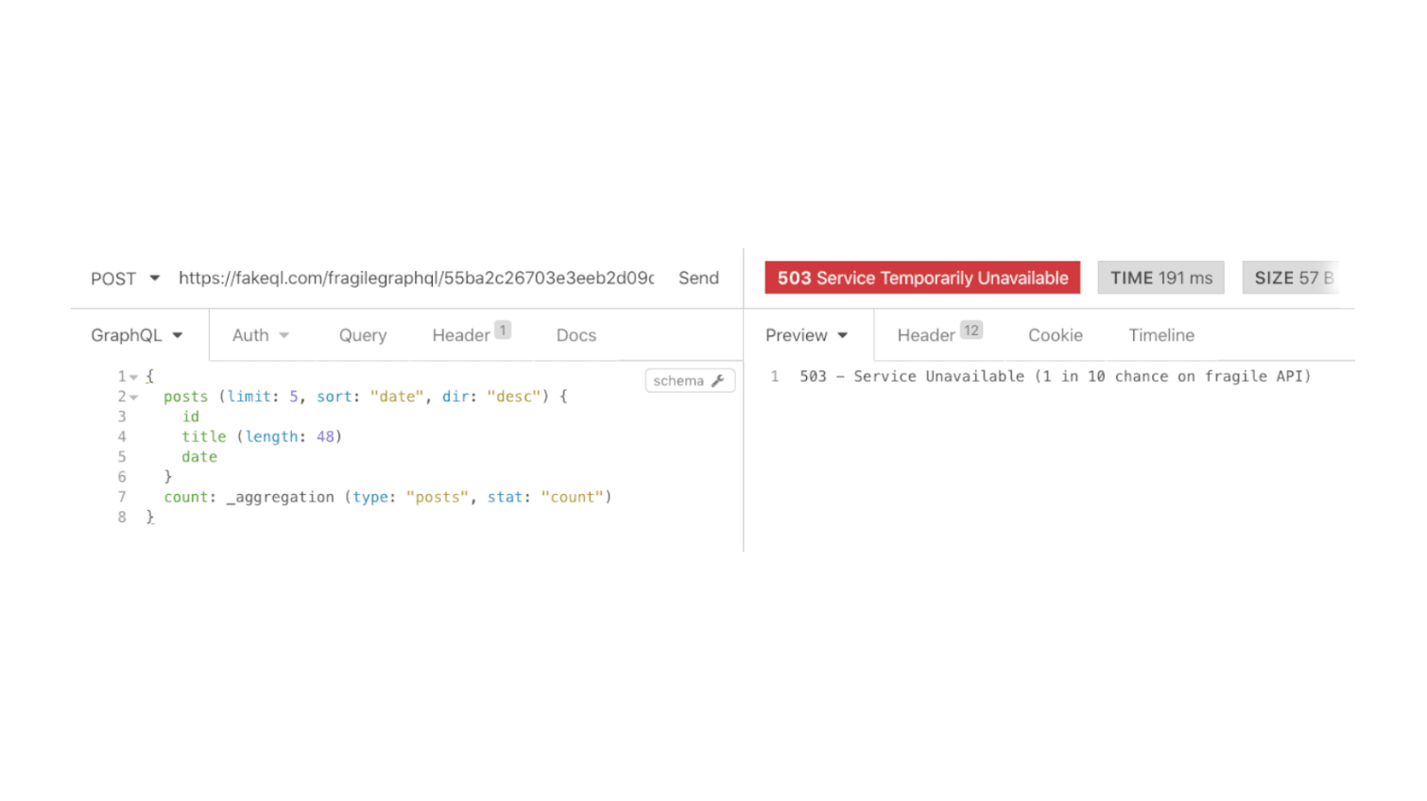Switch to the Query tab
1427x801 pixels.
pyautogui.click(x=362, y=334)
